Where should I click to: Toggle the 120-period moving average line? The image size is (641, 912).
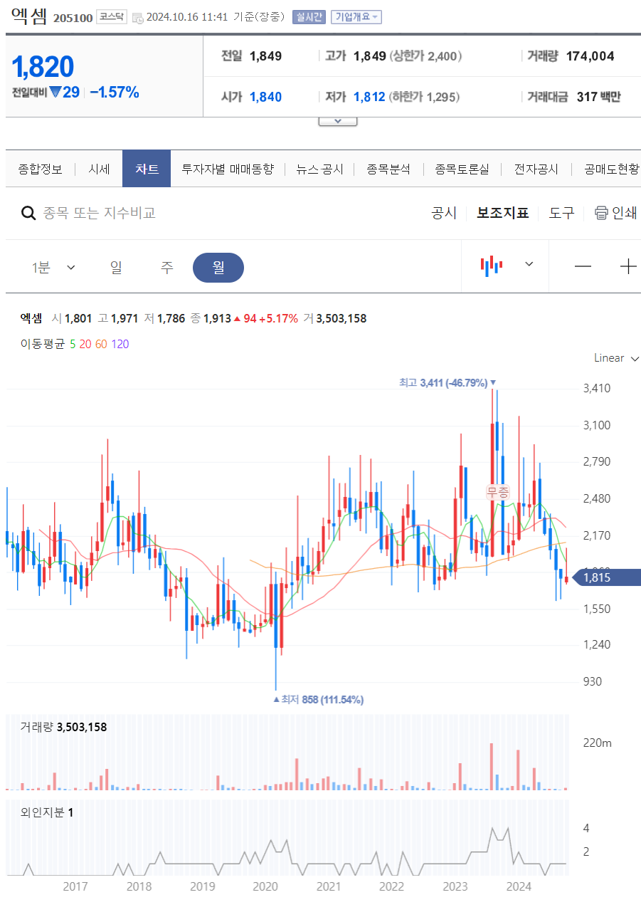pyautogui.click(x=120, y=344)
